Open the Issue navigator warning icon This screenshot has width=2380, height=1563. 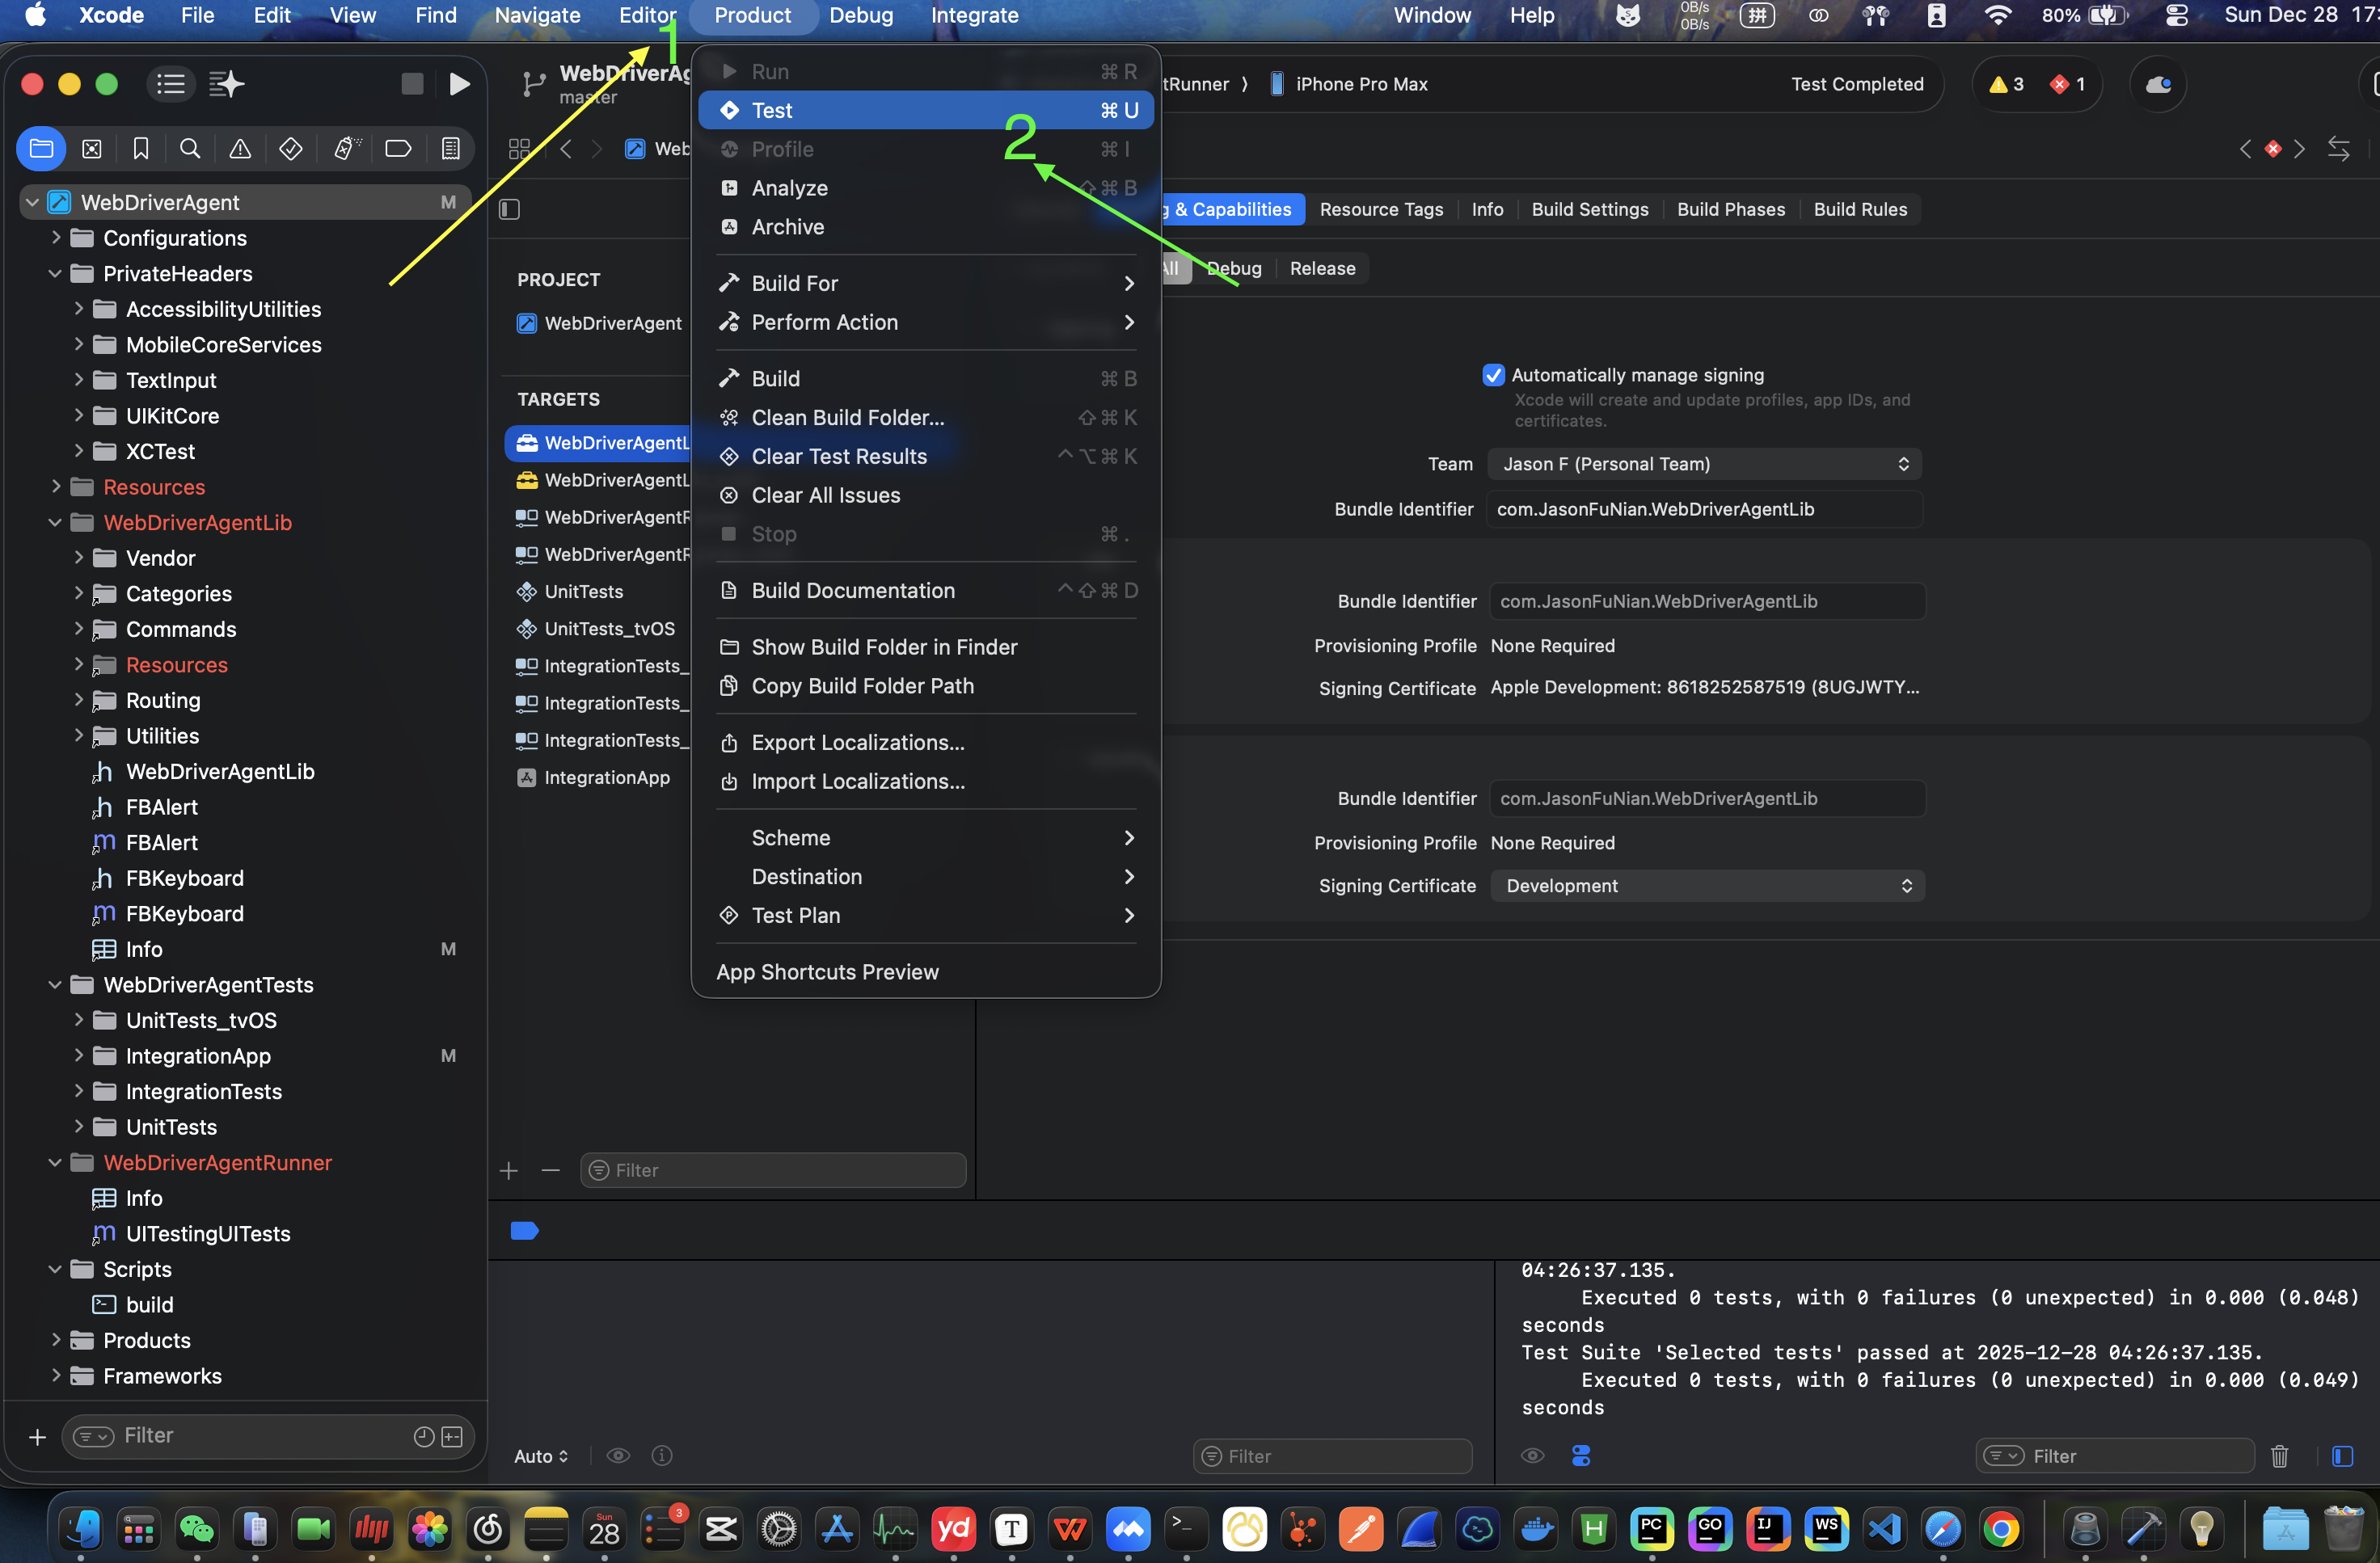click(x=240, y=149)
